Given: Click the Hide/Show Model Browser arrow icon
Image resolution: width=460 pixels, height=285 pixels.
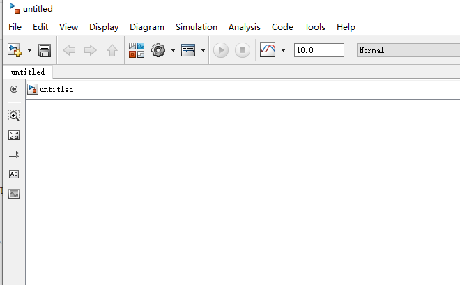Looking at the screenshot, I should click(14, 89).
